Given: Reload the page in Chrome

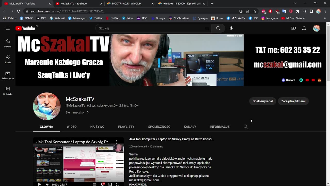Looking at the screenshot, I should [x=19, y=11].
